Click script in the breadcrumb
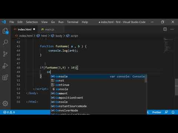Image resolution: width=178 pixels, height=133 pixels. (74, 36)
